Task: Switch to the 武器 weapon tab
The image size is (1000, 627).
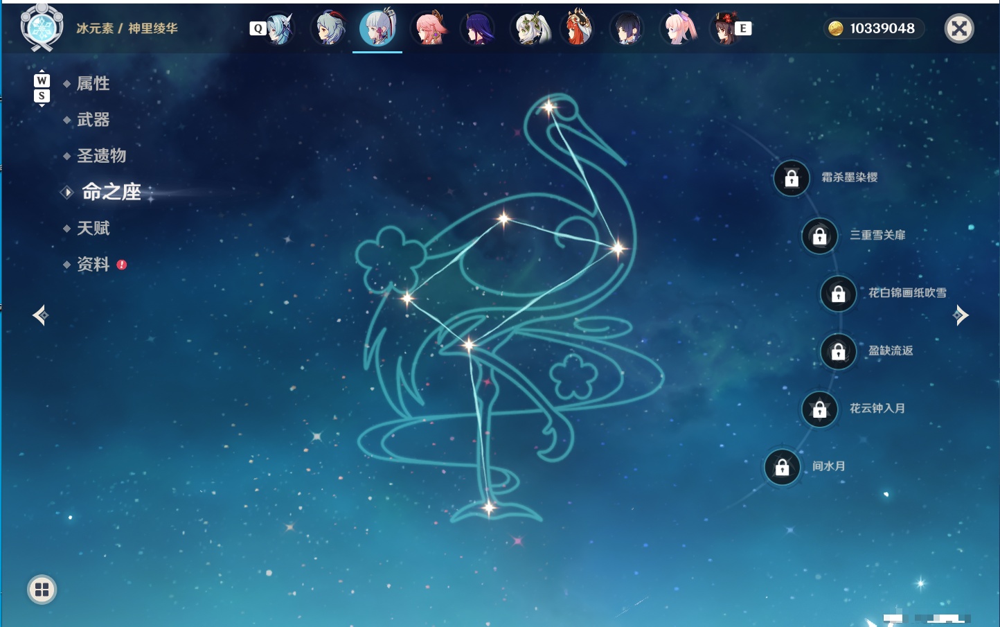Action: pos(93,120)
